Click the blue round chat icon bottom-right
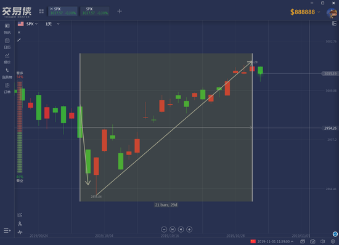 [335, 234]
